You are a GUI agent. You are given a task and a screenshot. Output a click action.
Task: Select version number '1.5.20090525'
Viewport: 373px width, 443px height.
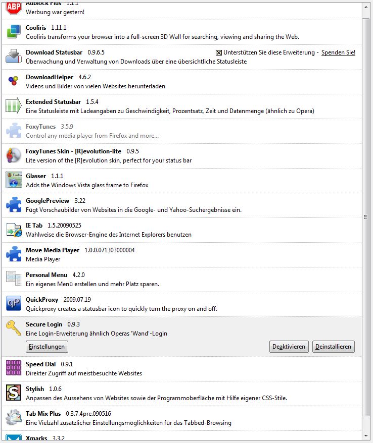pos(64,226)
